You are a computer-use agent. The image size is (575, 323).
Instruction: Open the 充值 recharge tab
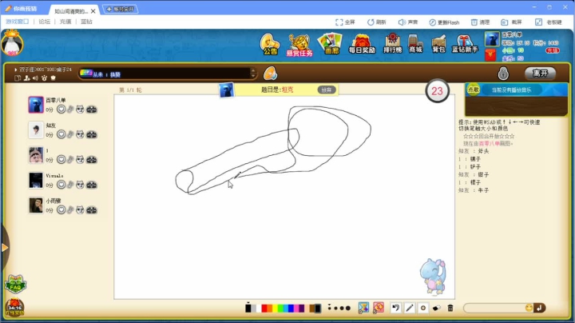click(x=65, y=22)
